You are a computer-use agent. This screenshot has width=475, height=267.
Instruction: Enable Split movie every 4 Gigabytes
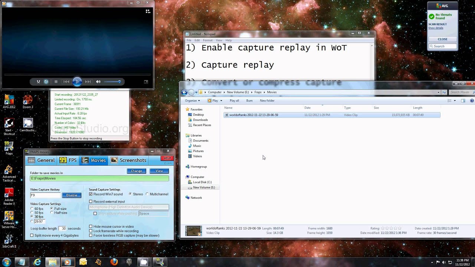point(55,235)
